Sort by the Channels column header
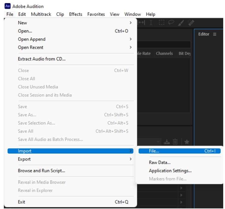This screenshot has width=225, height=209. pyautogui.click(x=164, y=54)
